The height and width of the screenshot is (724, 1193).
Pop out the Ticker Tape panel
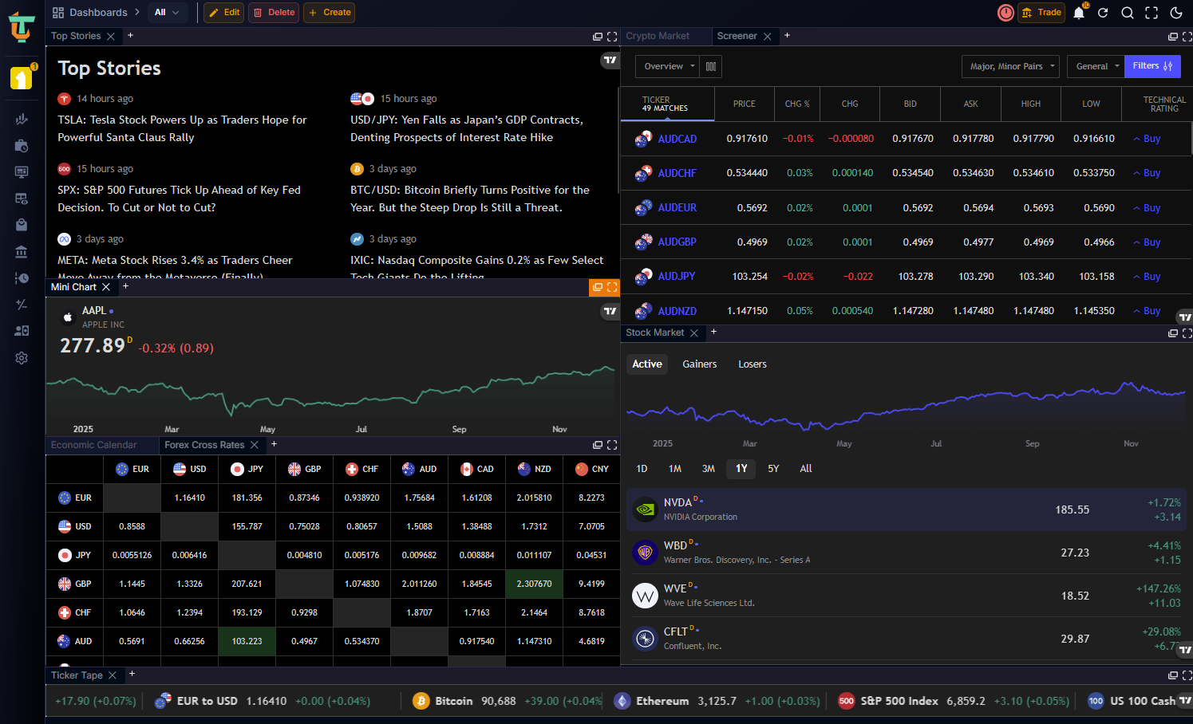1173,675
